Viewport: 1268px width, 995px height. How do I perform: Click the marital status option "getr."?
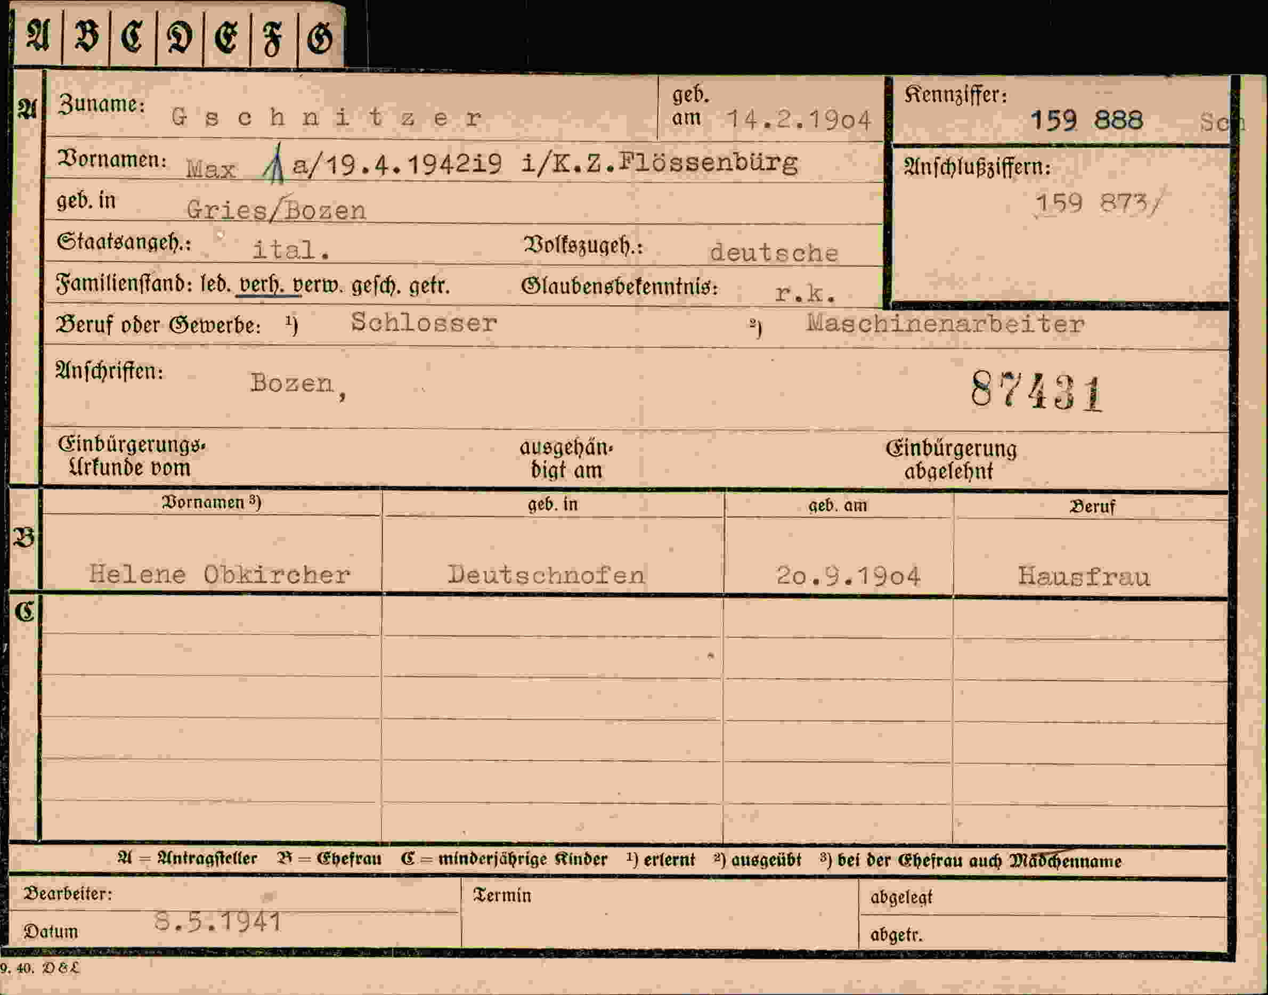point(429,286)
